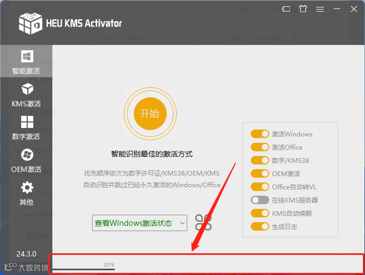Enable the 在线KMS服务器 switch
Image resolution: width=365 pixels, height=275 pixels.
(x=260, y=200)
